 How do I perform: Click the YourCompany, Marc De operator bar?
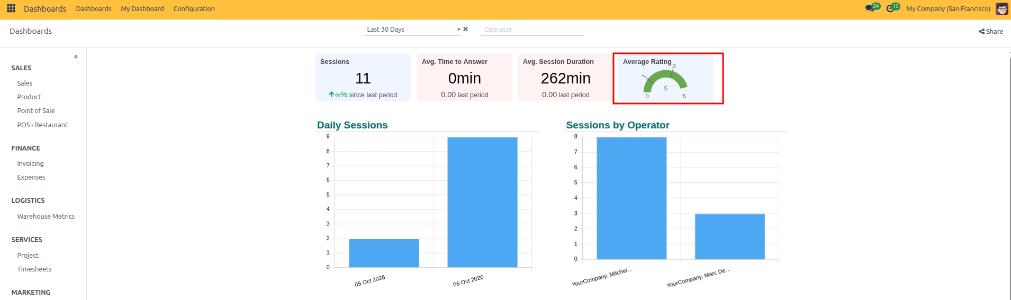point(730,237)
